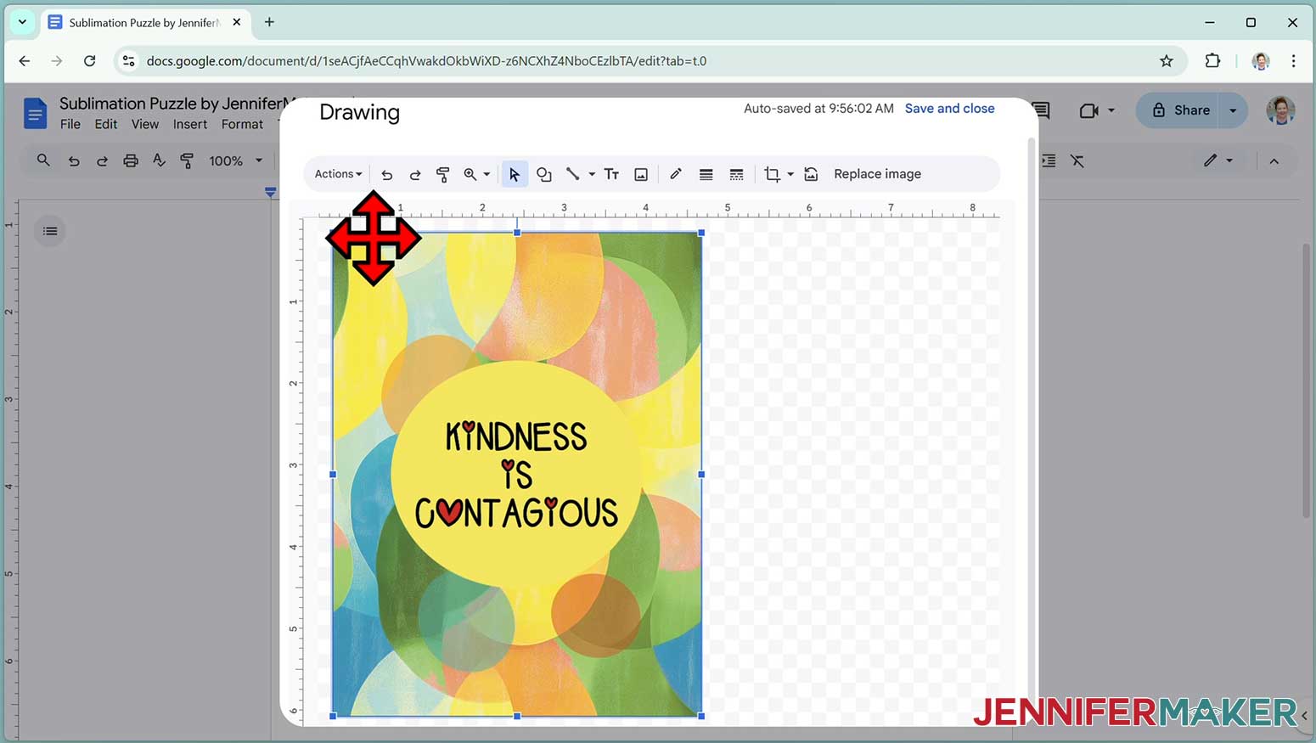Open the document outline icon
Image resolution: width=1316 pixels, height=743 pixels.
coord(50,231)
